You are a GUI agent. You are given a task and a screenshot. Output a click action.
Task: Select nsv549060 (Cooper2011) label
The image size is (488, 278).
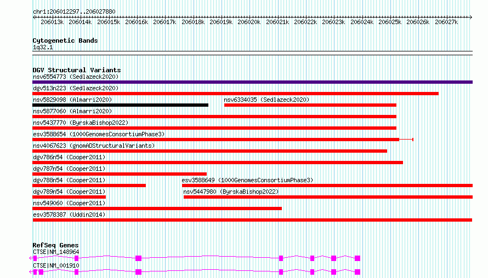click(69, 203)
